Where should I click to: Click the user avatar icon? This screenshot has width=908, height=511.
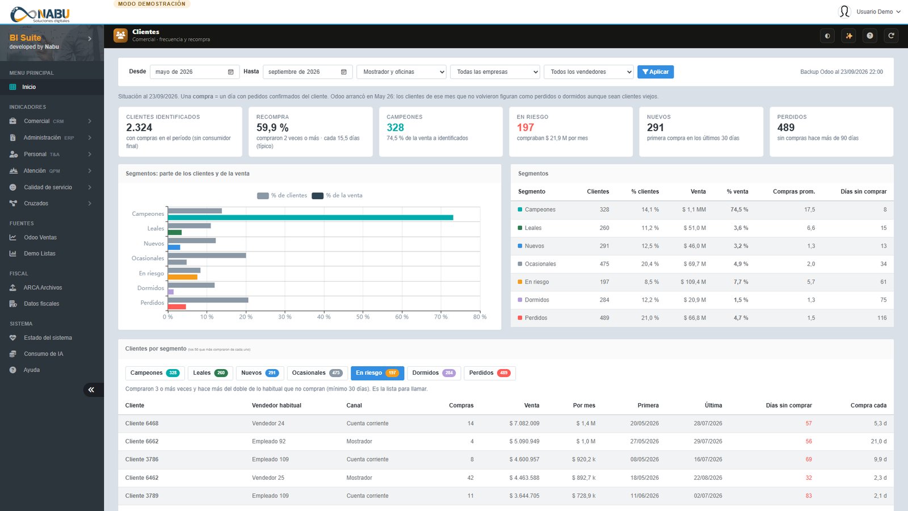tap(844, 11)
